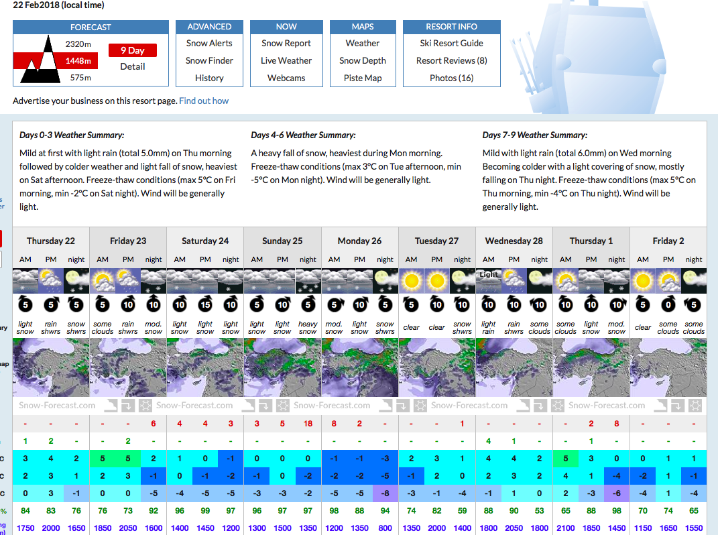The width and height of the screenshot is (718, 535).
Task: Click the Thursday 22 PM rain showers weather icon
Action: point(51,281)
